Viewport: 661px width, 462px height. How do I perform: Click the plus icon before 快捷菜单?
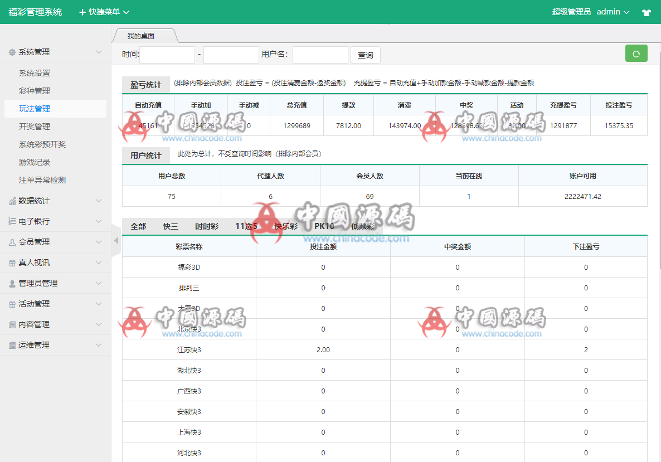pyautogui.click(x=82, y=12)
